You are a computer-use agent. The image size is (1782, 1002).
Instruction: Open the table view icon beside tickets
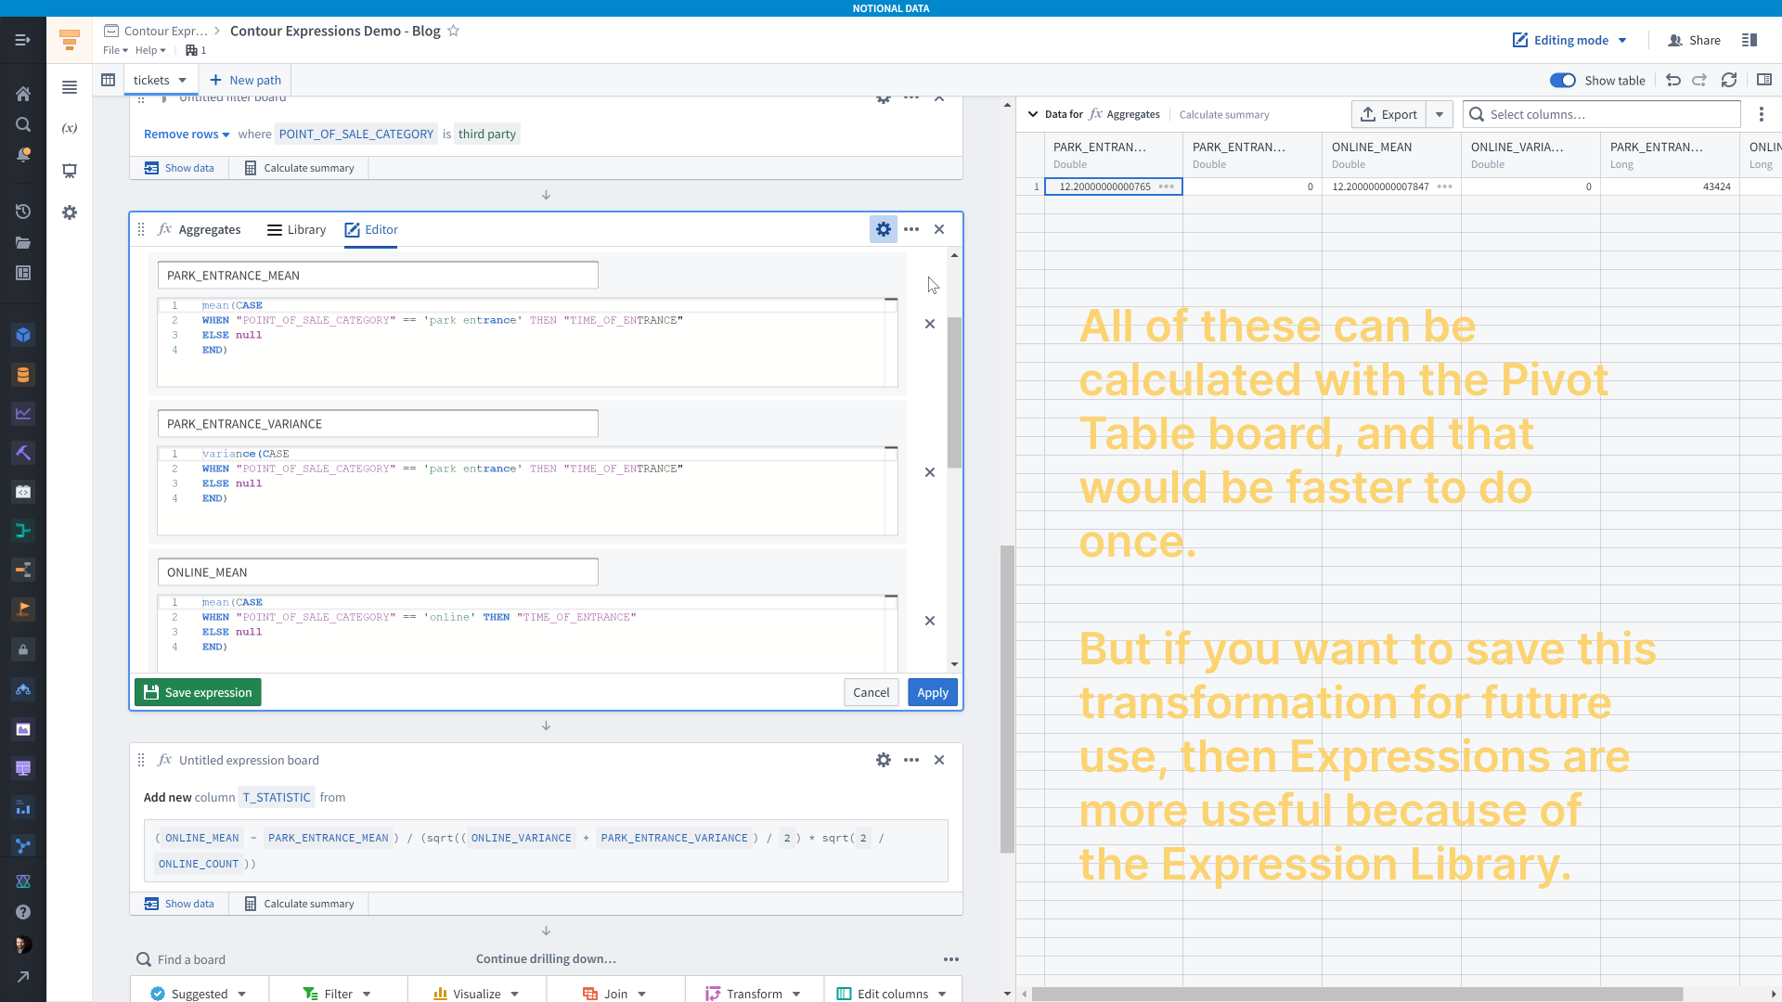point(108,80)
